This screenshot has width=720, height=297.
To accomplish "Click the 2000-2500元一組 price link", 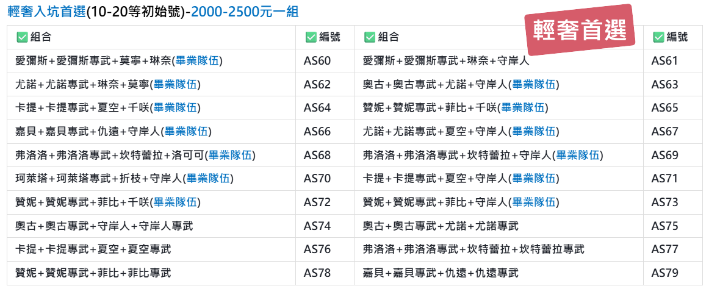I will pos(245,12).
